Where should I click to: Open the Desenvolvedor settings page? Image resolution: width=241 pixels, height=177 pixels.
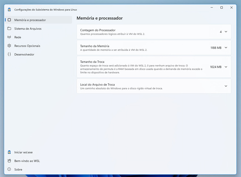[39, 54]
